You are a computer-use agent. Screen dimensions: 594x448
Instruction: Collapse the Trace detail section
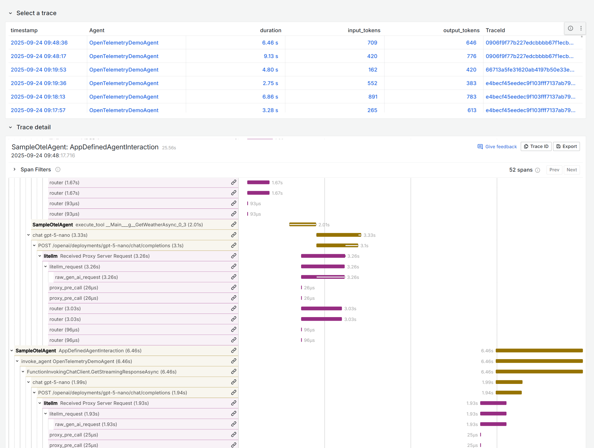click(x=10, y=127)
